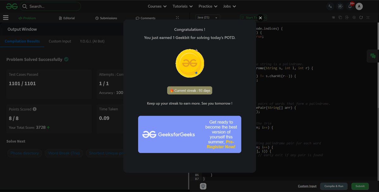The width and height of the screenshot is (379, 192).
Task: Select the Compilation Results tab
Action: click(22, 41)
